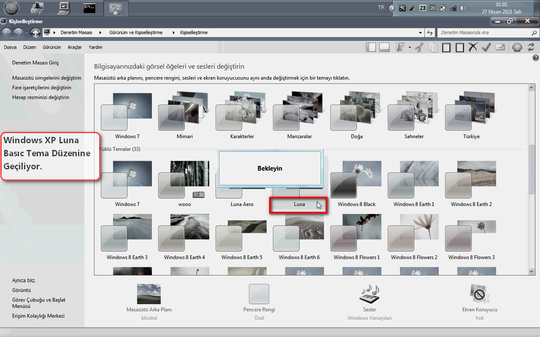The width and height of the screenshot is (540, 337).
Task: Open the Düzen menu
Action: (x=30, y=47)
